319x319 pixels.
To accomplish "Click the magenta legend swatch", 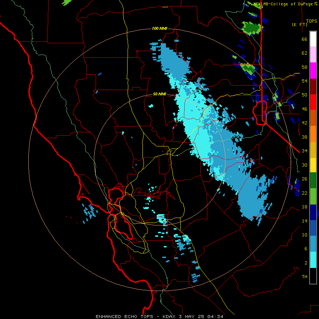I will point(313,71).
